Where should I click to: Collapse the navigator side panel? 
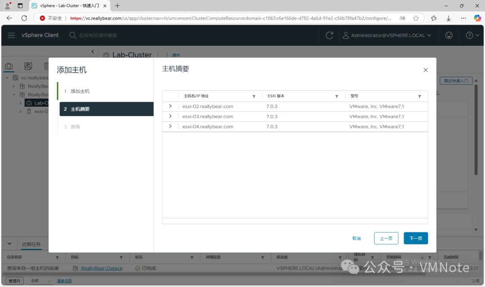coord(93,52)
